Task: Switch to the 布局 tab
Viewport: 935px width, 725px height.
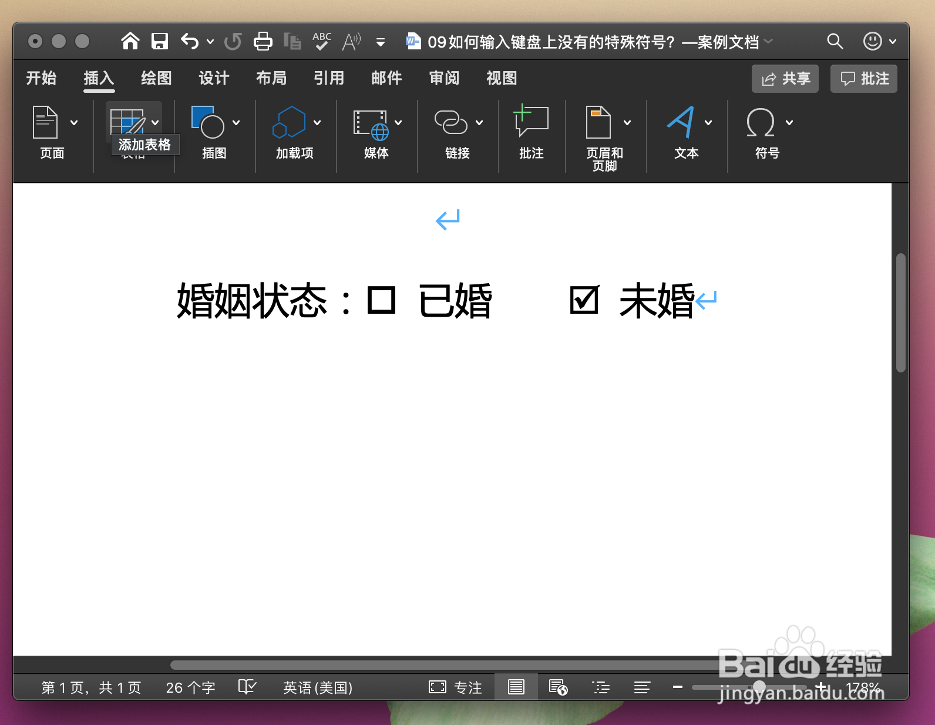Action: click(271, 78)
